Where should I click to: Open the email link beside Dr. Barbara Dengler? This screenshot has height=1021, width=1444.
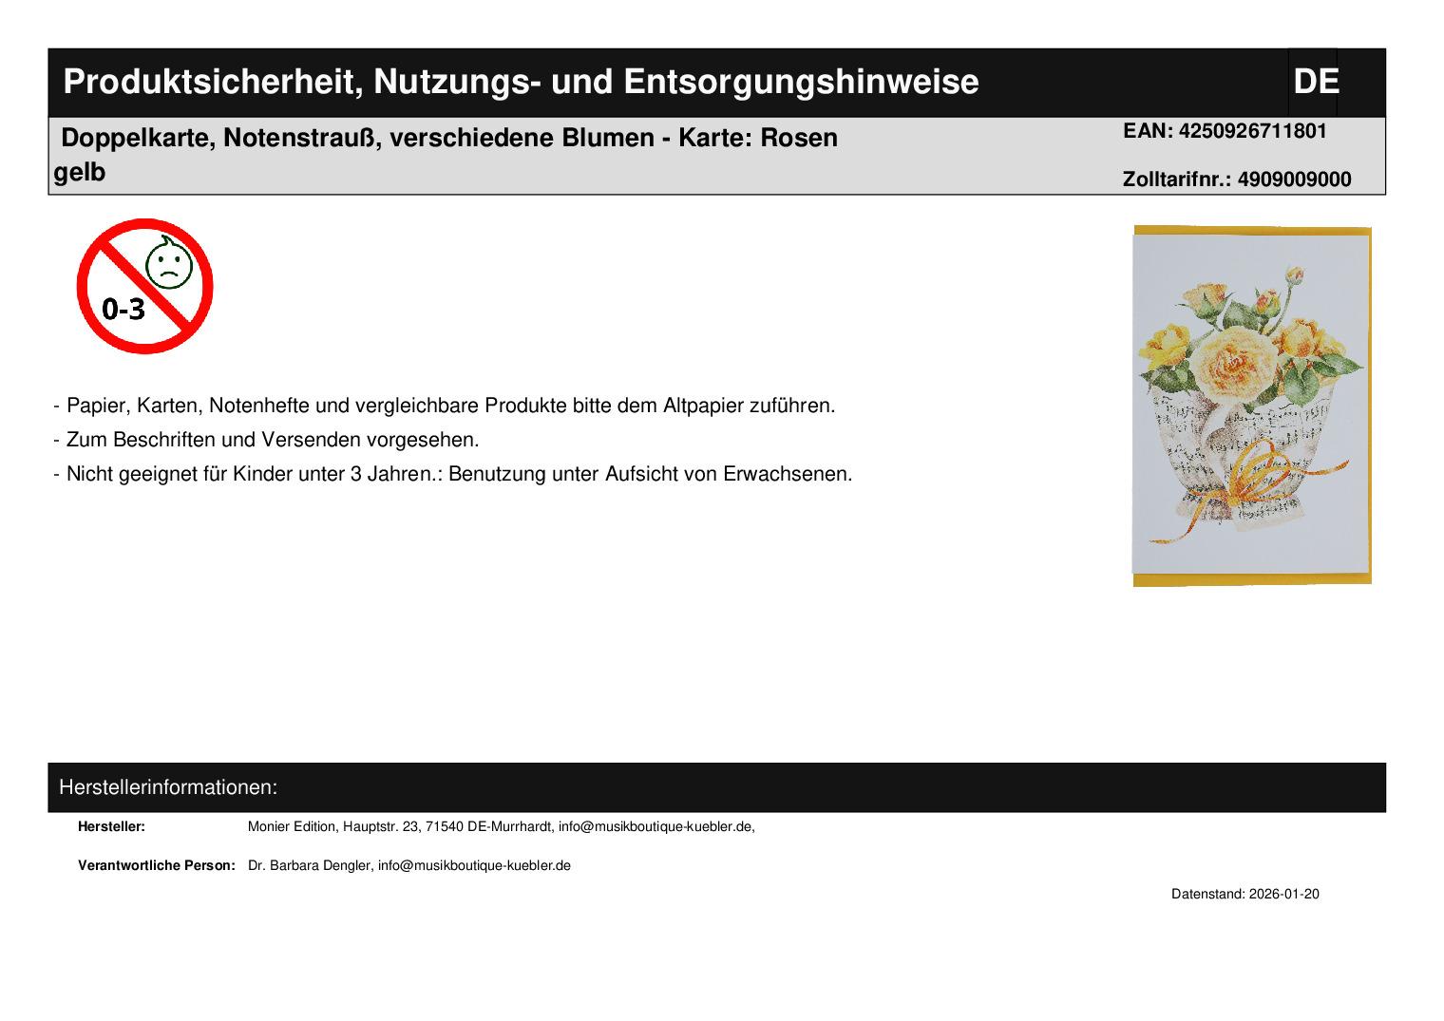click(x=474, y=865)
